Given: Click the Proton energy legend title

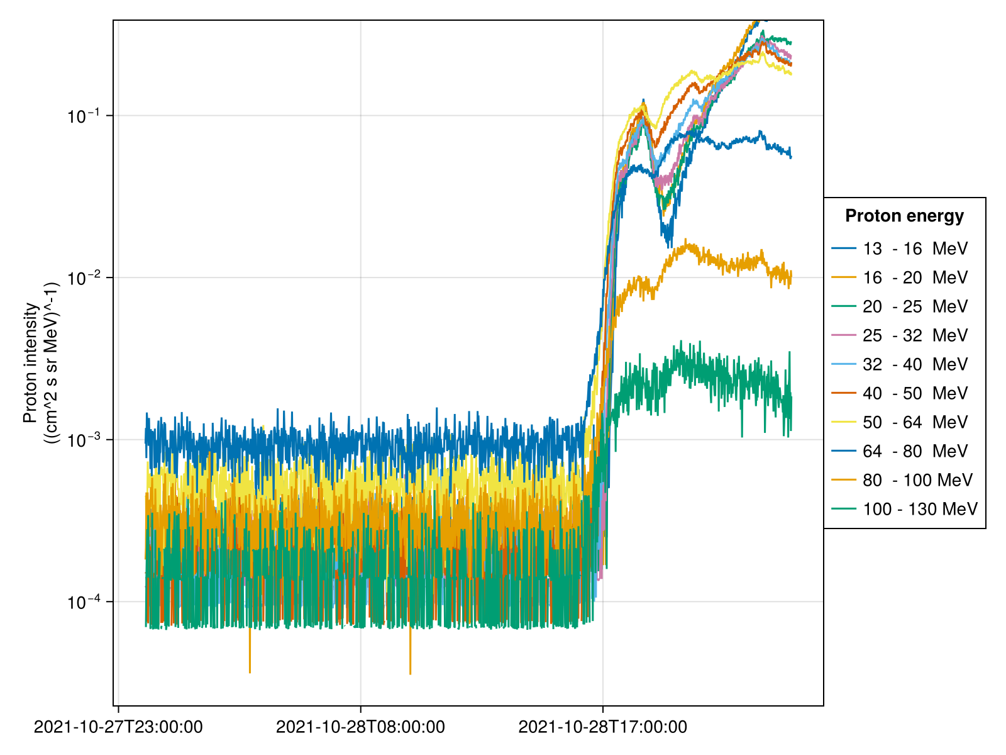Looking at the screenshot, I should pos(904,216).
